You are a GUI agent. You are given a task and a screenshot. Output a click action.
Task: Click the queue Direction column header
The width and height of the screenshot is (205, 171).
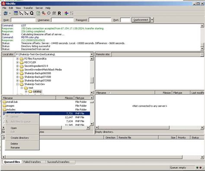110,138
